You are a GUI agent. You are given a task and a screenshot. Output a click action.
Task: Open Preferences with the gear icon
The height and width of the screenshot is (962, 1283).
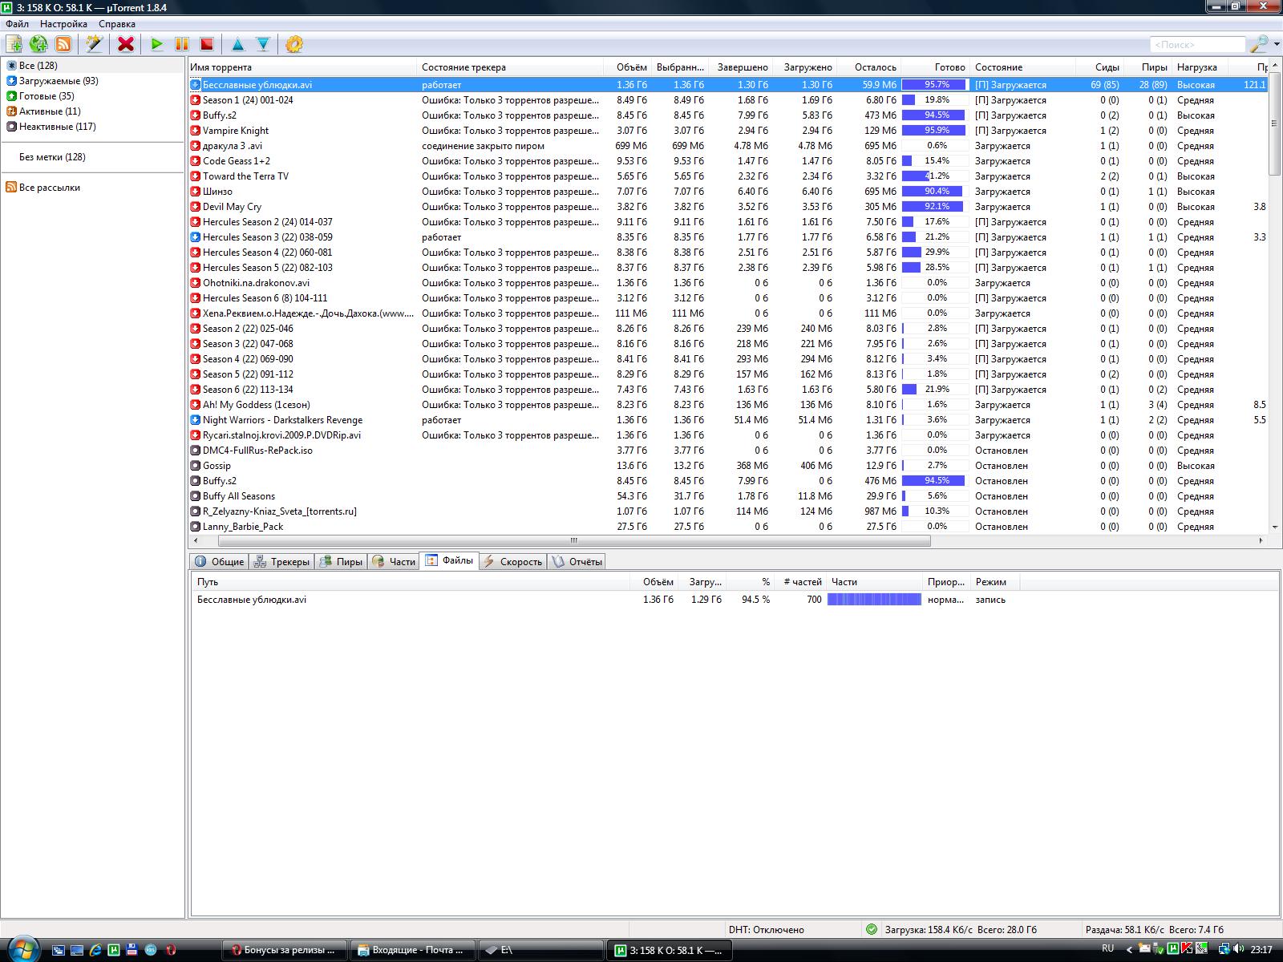294,44
